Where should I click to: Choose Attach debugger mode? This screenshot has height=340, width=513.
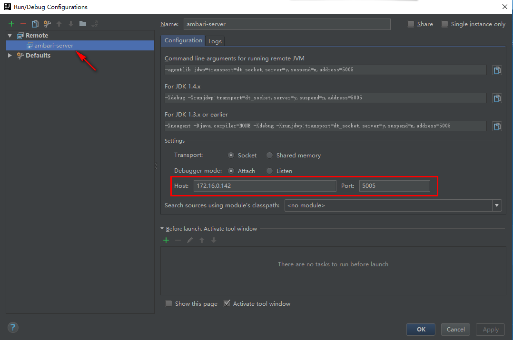coord(231,171)
